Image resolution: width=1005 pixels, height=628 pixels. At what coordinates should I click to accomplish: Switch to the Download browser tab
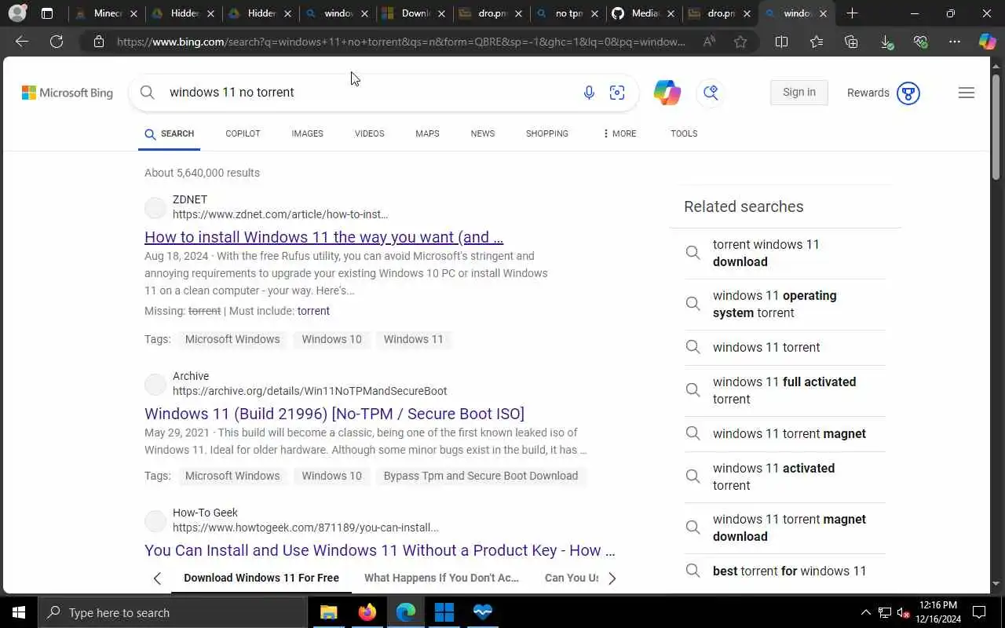414,13
